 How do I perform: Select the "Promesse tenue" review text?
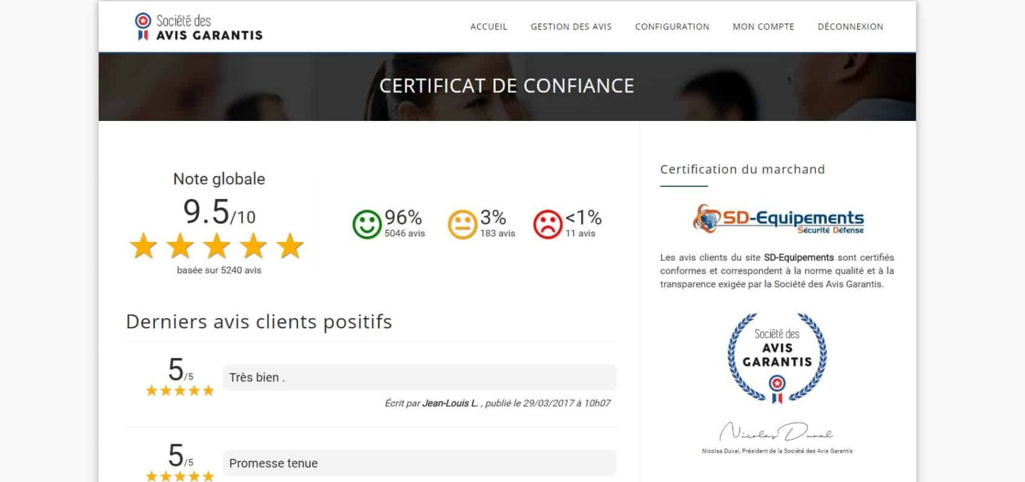click(274, 463)
